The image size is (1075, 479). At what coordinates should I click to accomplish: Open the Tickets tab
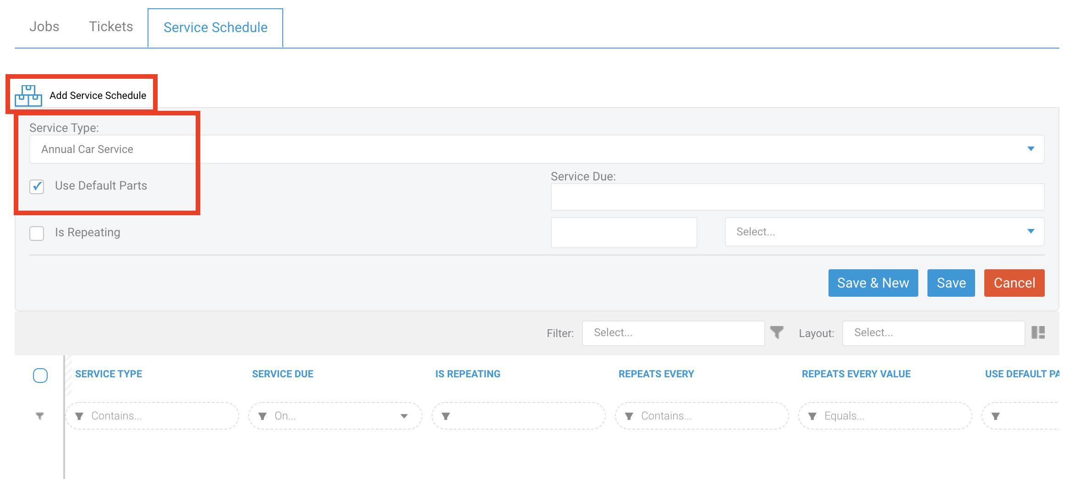(111, 27)
